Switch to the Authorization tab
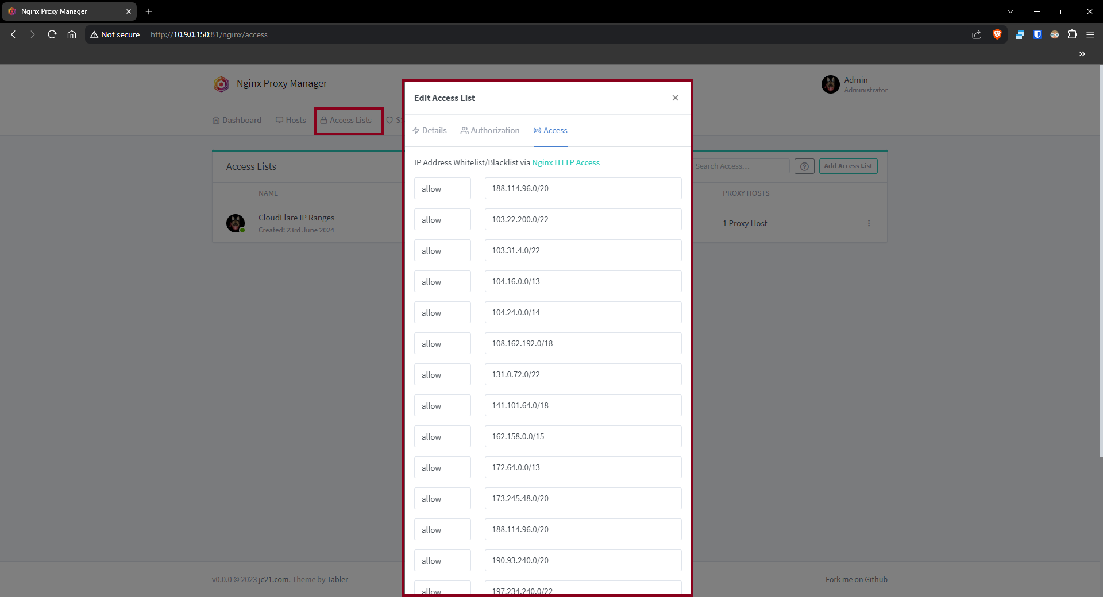 [x=489, y=130]
